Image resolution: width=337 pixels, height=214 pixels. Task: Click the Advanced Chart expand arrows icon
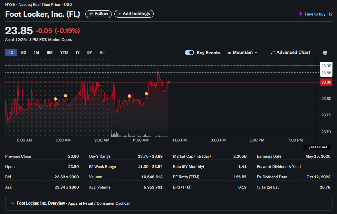point(273,53)
